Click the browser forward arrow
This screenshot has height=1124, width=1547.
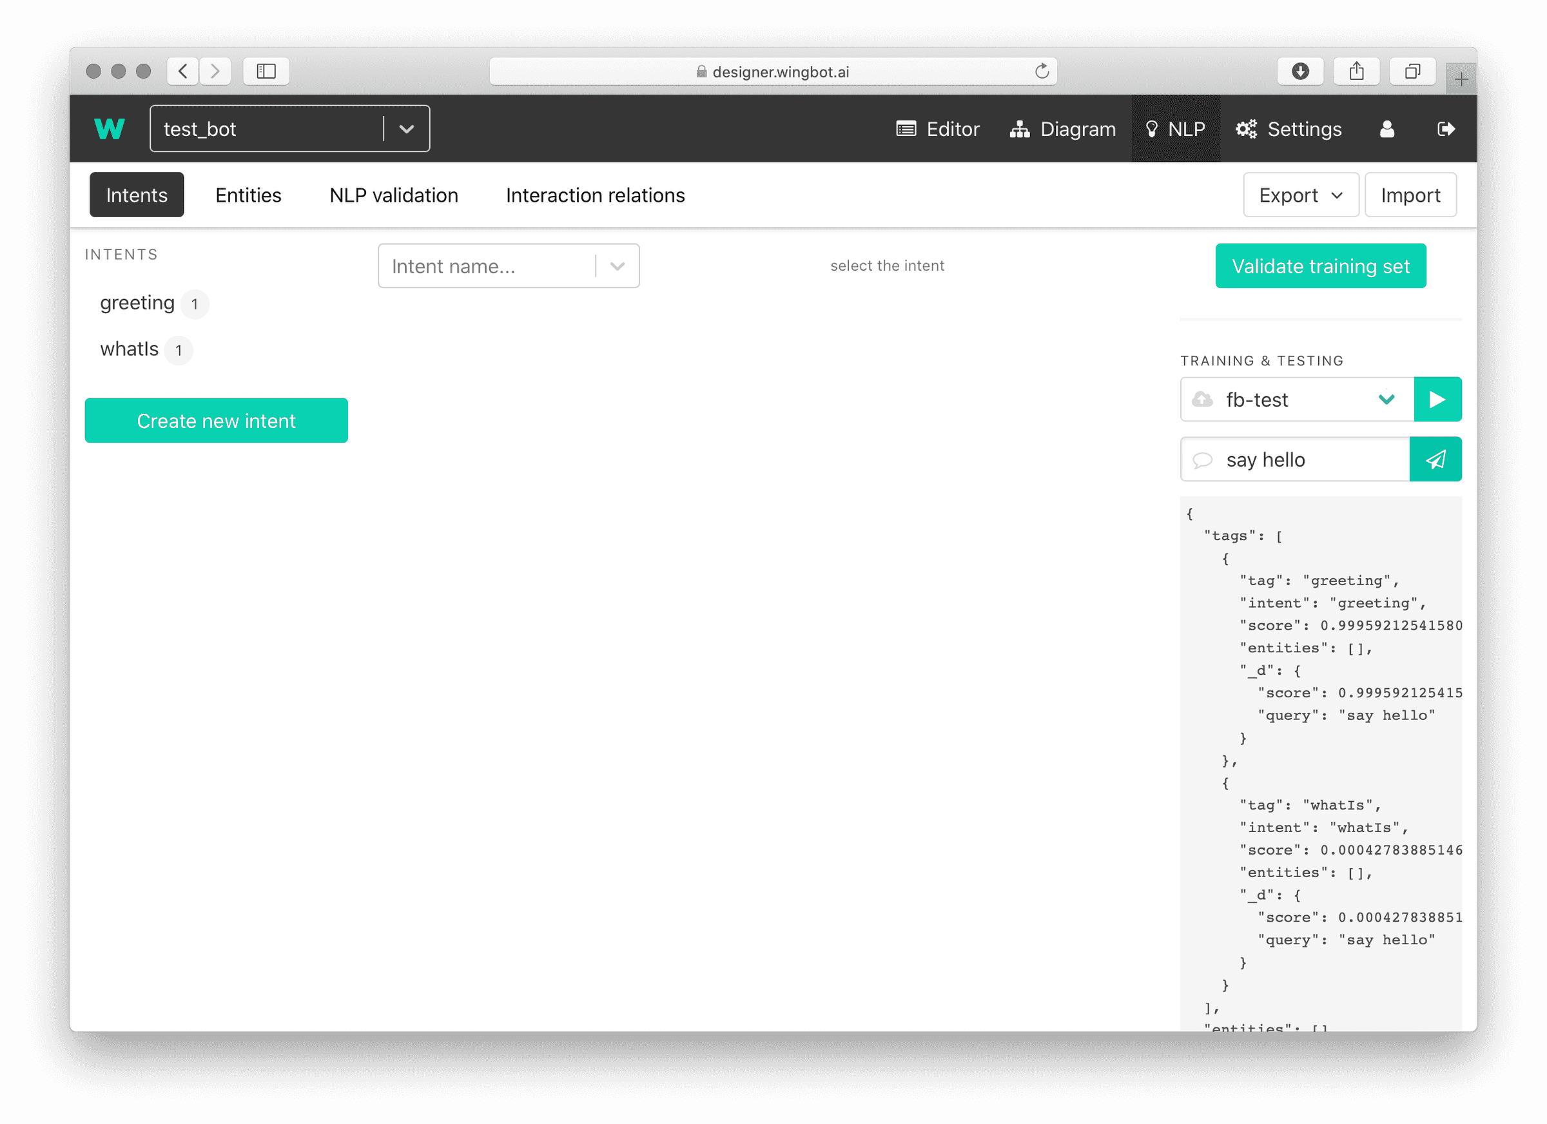point(215,71)
